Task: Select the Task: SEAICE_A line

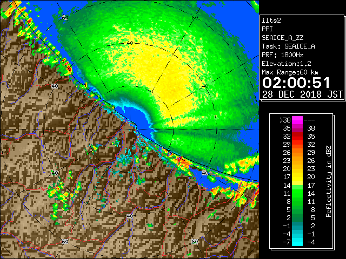Action: (x=288, y=46)
